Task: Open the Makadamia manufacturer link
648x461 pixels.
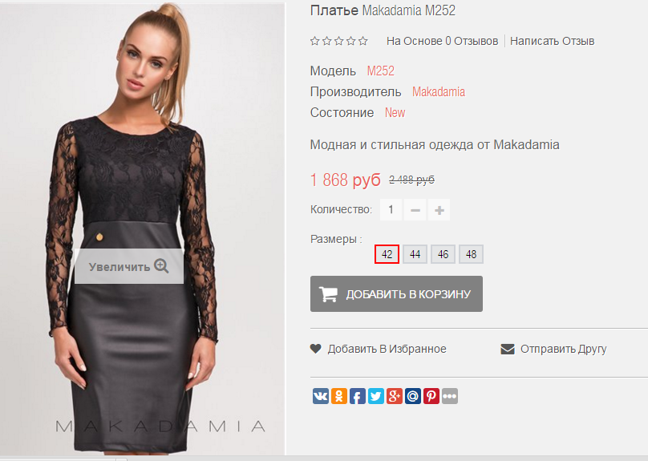Action: [439, 91]
